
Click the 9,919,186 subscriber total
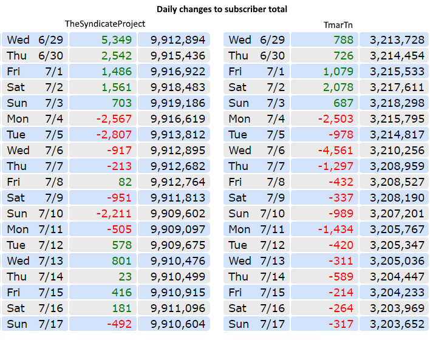click(x=178, y=103)
